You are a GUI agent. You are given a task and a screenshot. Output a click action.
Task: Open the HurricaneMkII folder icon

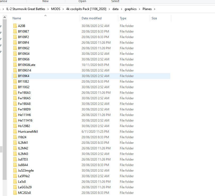[x=15, y=131]
